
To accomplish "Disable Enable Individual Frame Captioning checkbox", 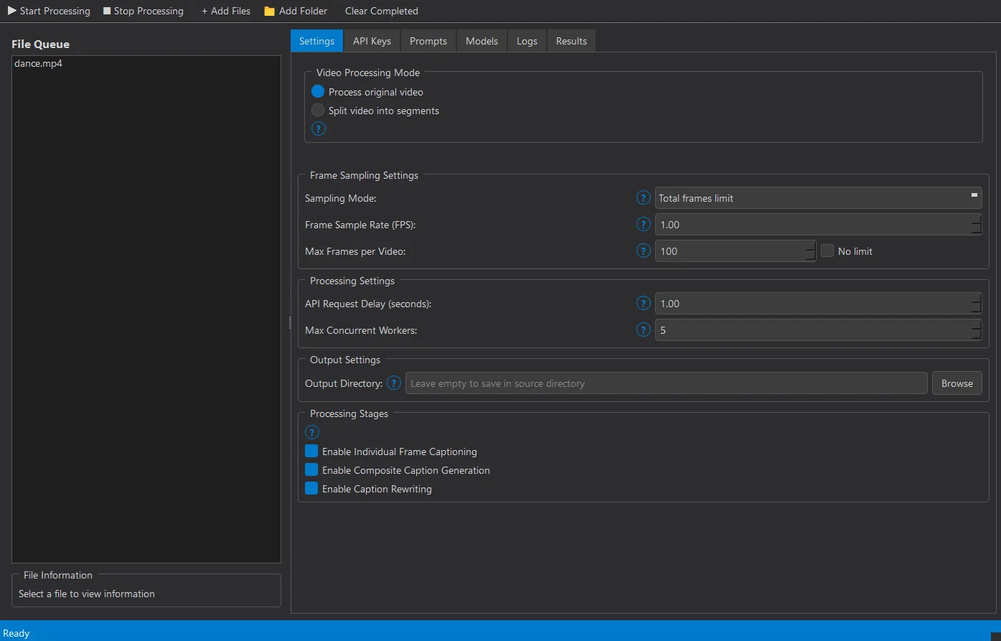I will click(311, 451).
